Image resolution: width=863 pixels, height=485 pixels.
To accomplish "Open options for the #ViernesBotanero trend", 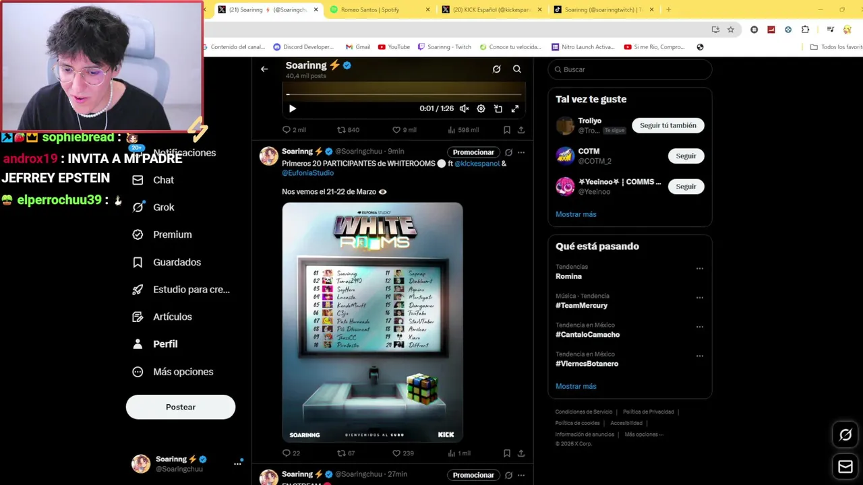I will [x=700, y=356].
